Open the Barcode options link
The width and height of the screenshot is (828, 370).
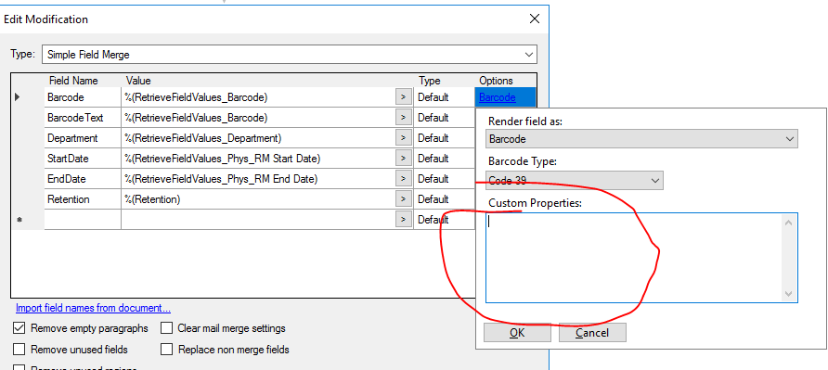[x=498, y=97]
